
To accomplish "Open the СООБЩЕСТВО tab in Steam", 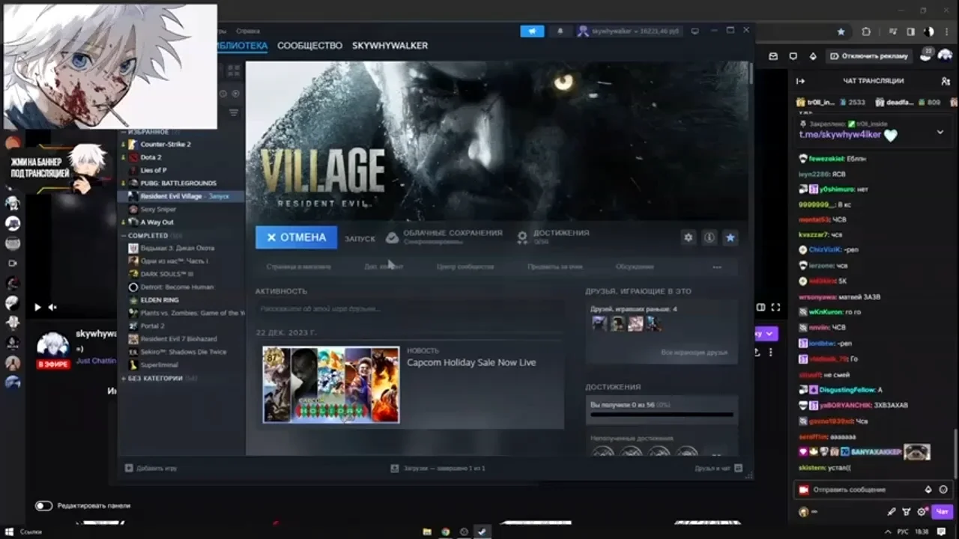I will pos(309,46).
